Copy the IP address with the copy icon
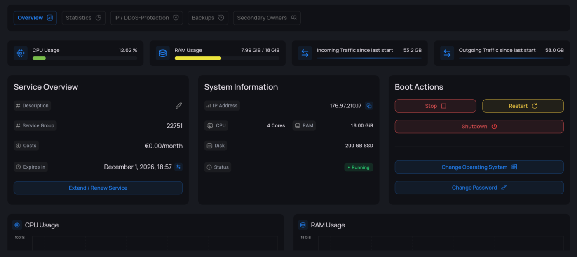The image size is (577, 257). click(369, 106)
